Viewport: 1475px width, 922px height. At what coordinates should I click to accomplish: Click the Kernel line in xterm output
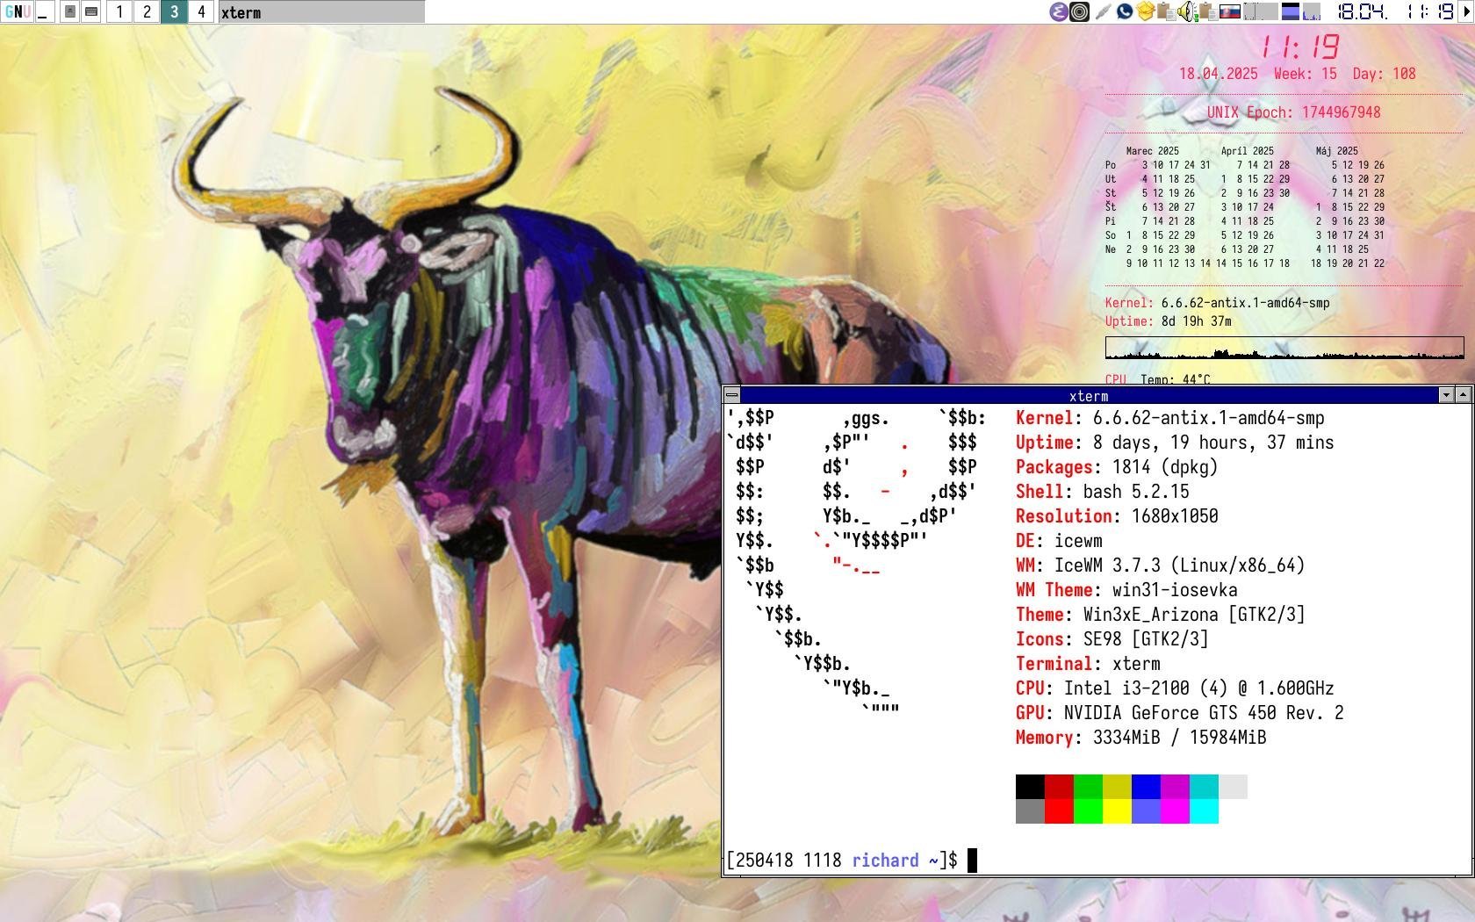[1170, 418]
